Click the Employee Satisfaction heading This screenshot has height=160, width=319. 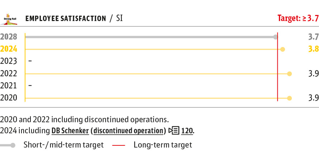(66, 19)
